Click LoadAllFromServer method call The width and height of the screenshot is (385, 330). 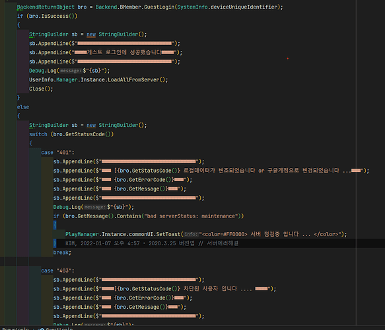click(x=133, y=80)
